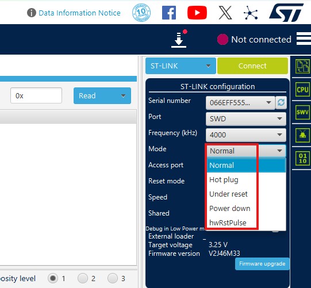Screen dimensions: 311x288
Task: Open the bug debug sidebar icon
Action: click(x=302, y=135)
